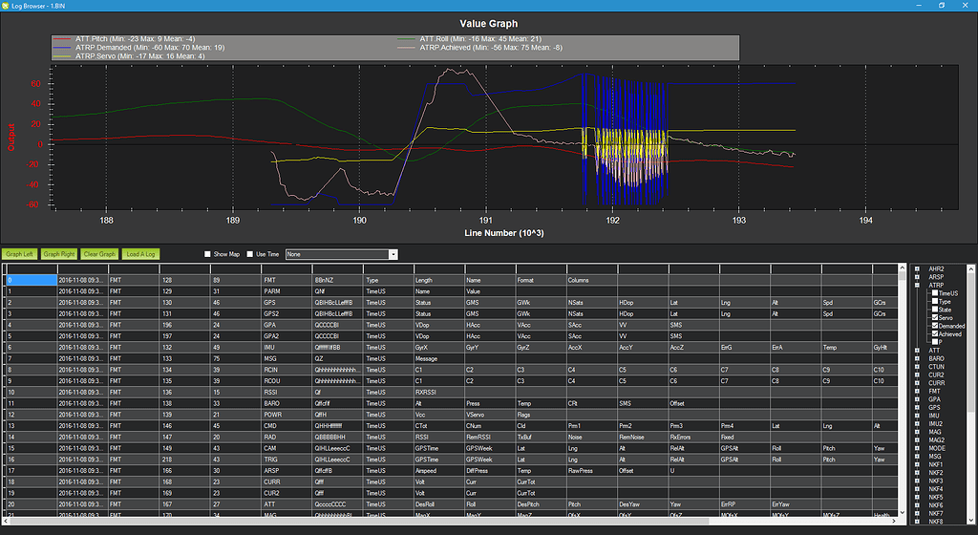Click the Log Browser app icon in title bar
The width and height of the screenshot is (978, 535).
click(8, 6)
